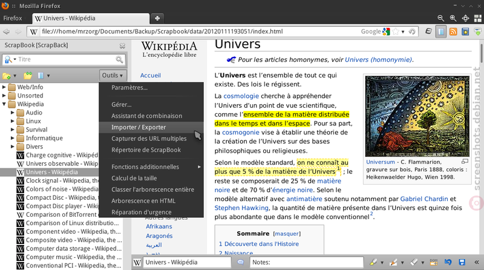The image size is (484, 270).
Task: Click the orange RSS feed icon
Action: [453, 31]
